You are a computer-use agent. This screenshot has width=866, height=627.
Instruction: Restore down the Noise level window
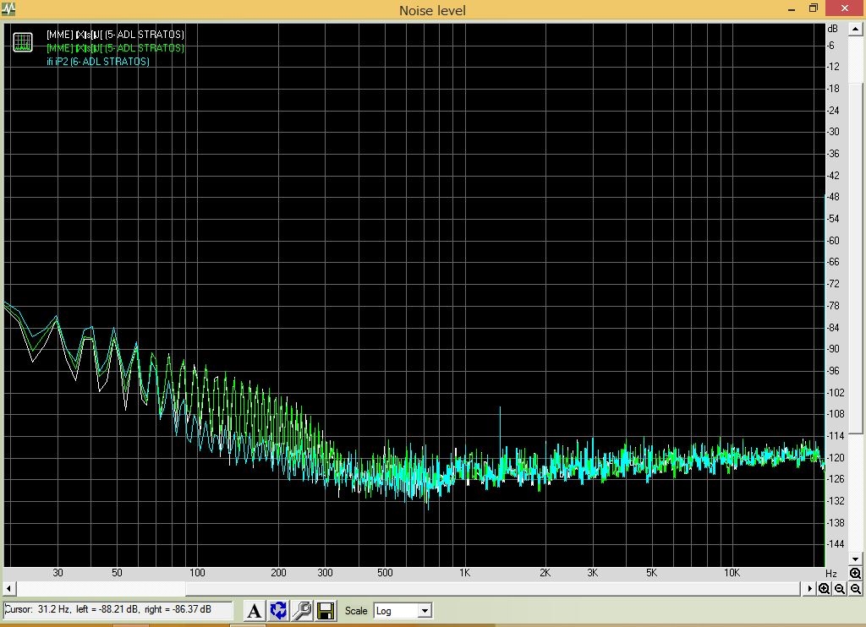814,8
